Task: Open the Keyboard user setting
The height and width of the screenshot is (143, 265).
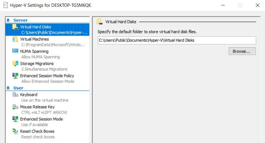Action: tap(29, 95)
